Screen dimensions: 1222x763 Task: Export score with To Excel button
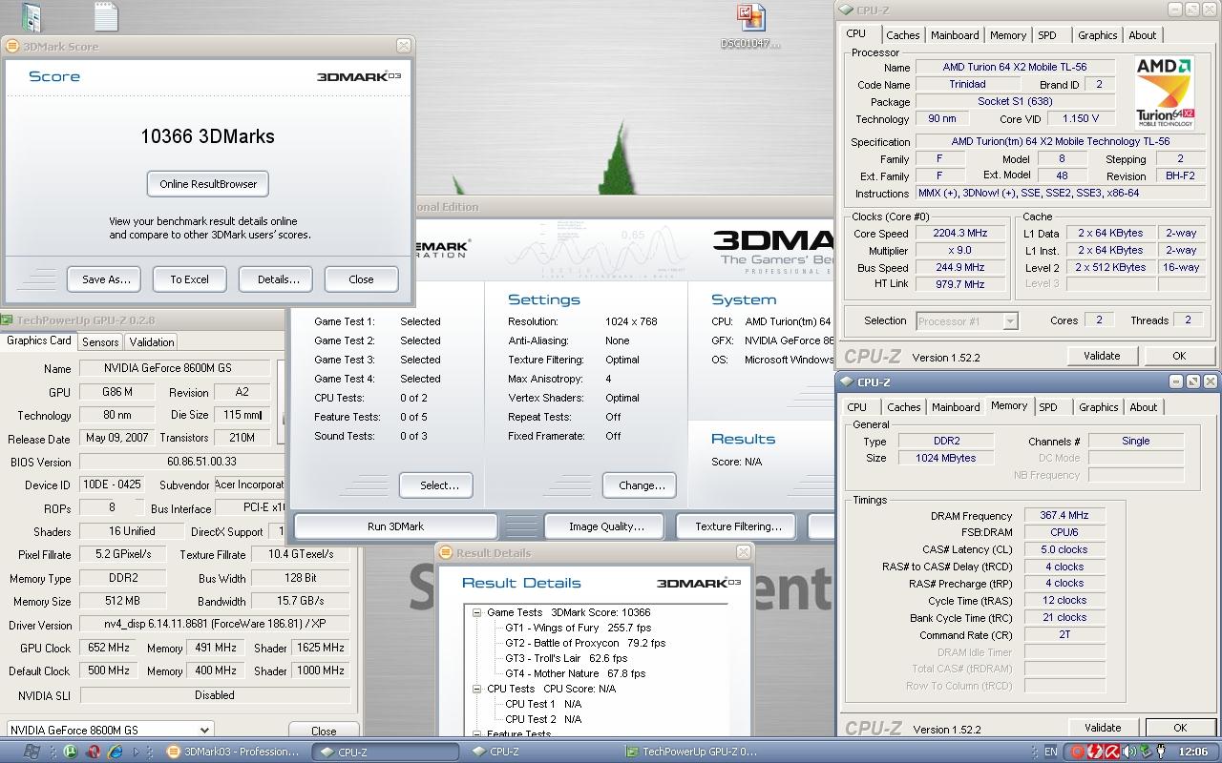[190, 279]
